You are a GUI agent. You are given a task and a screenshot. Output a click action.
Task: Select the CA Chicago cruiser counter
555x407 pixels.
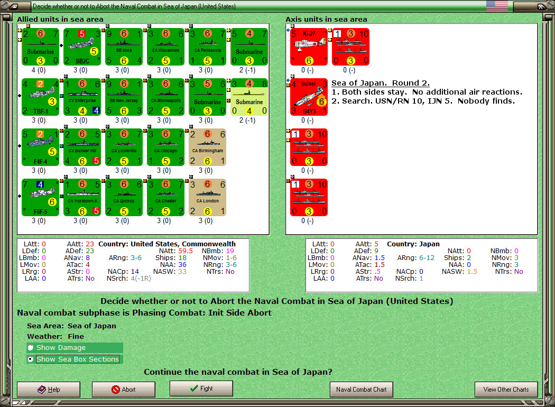(x=165, y=147)
